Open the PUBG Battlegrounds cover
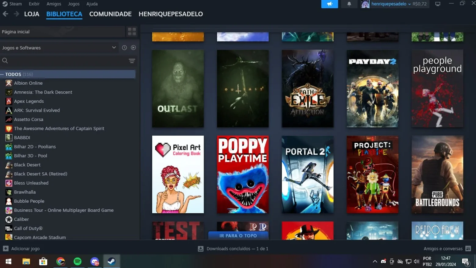476x268 pixels. 437,174
